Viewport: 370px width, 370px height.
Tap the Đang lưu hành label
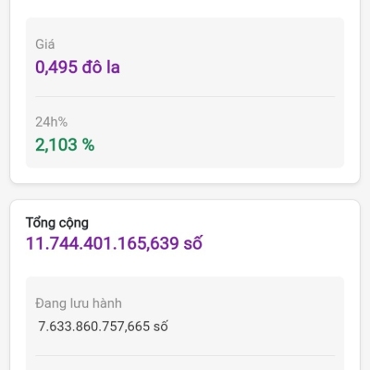click(79, 303)
